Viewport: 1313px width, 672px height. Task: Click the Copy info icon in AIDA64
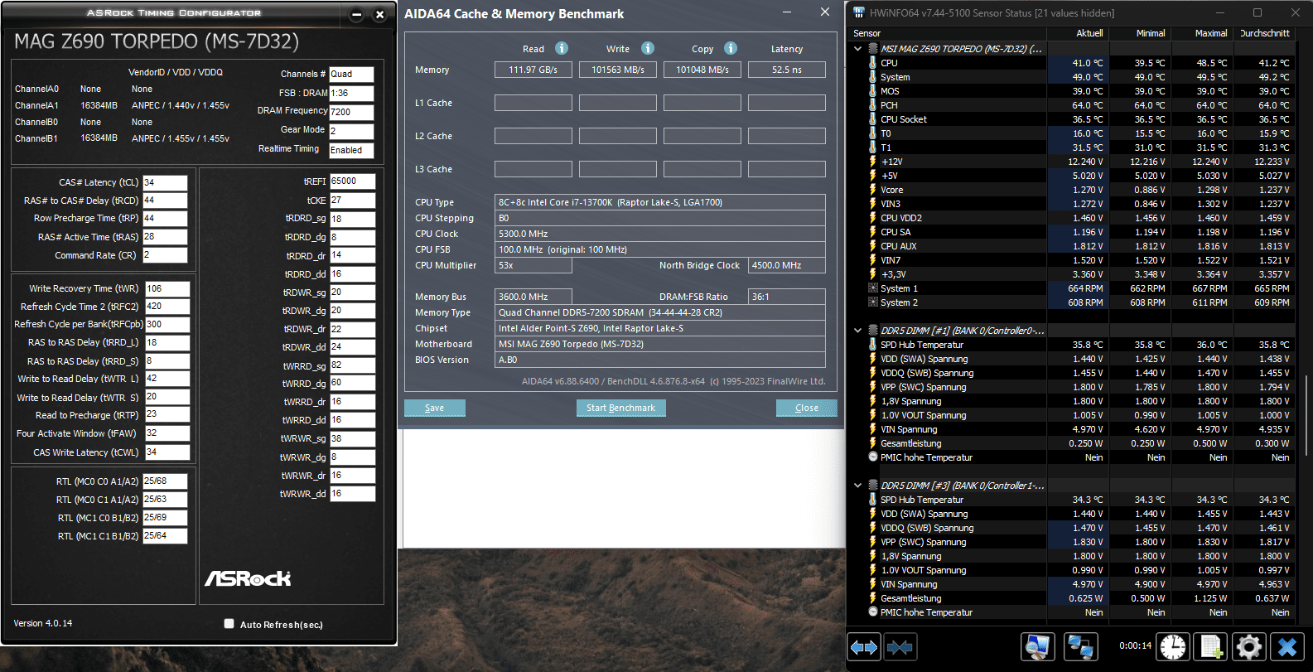(731, 48)
